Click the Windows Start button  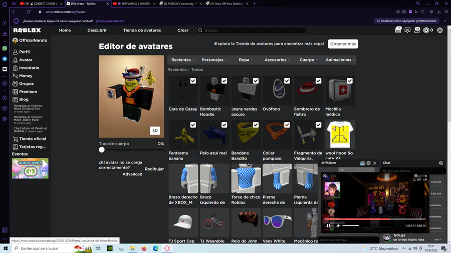pos(5,248)
